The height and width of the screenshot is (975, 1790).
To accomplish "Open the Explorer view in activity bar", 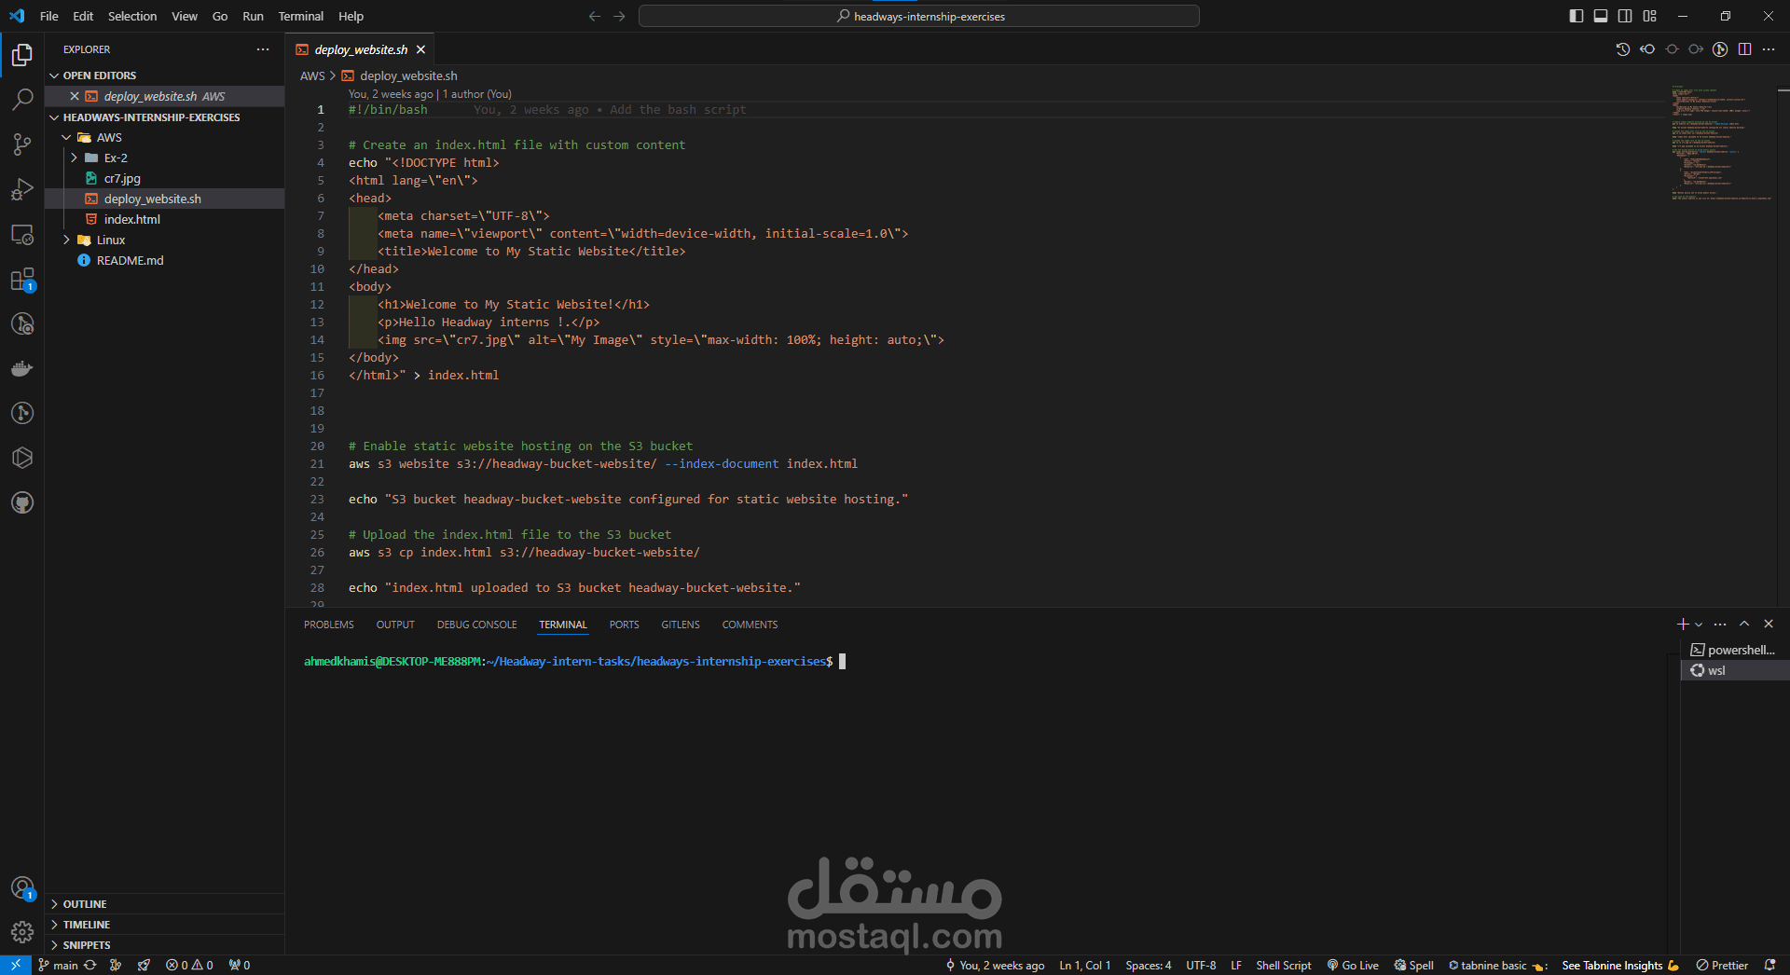I will 22,55.
